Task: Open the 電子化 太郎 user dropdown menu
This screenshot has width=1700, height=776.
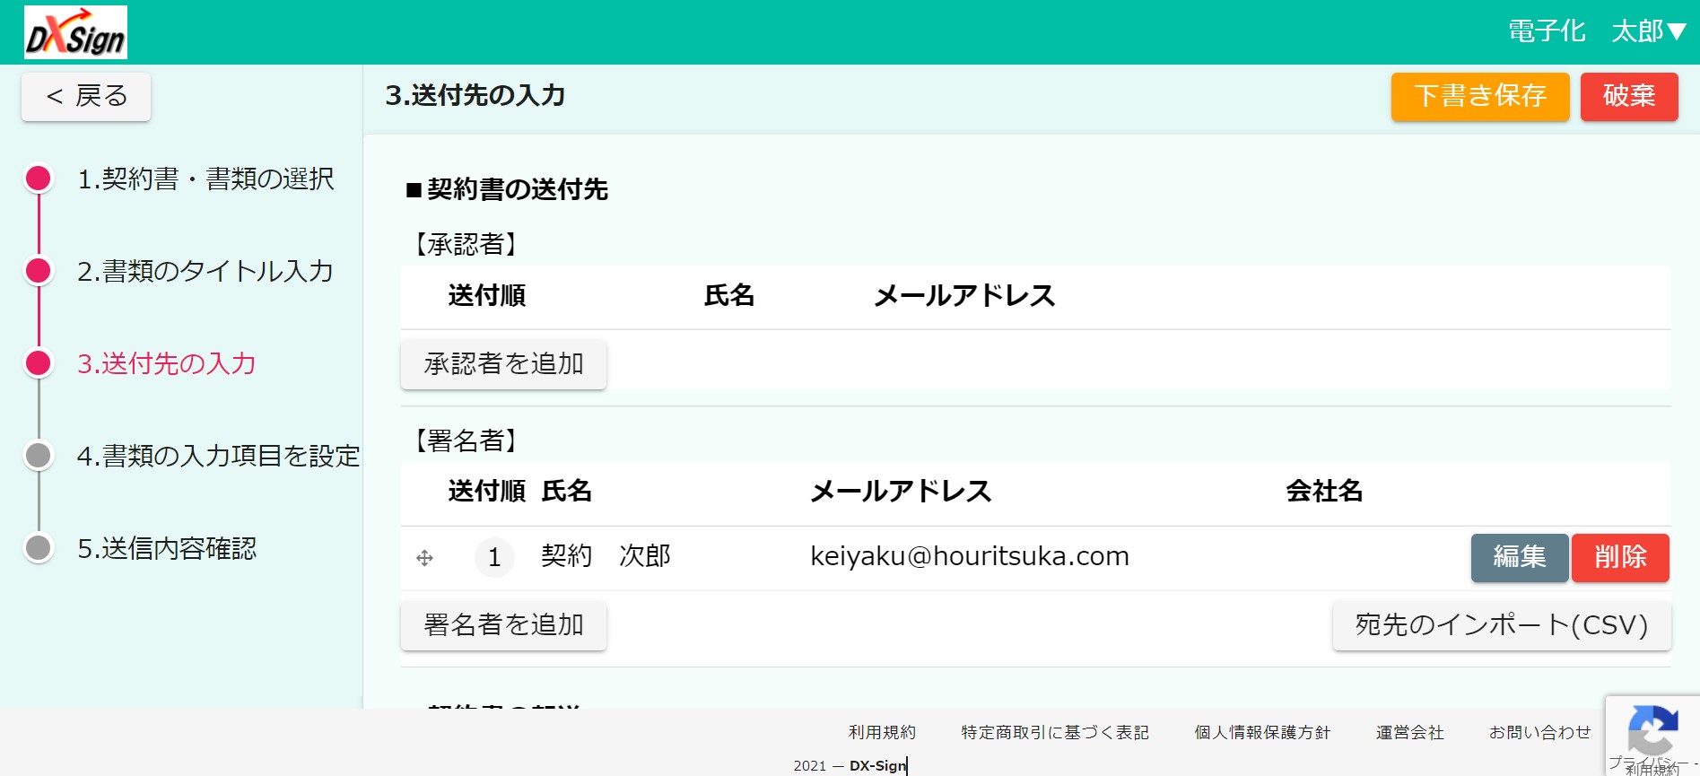Action: coord(1596,31)
